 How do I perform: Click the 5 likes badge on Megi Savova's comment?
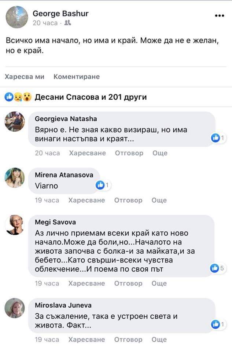(x=217, y=268)
